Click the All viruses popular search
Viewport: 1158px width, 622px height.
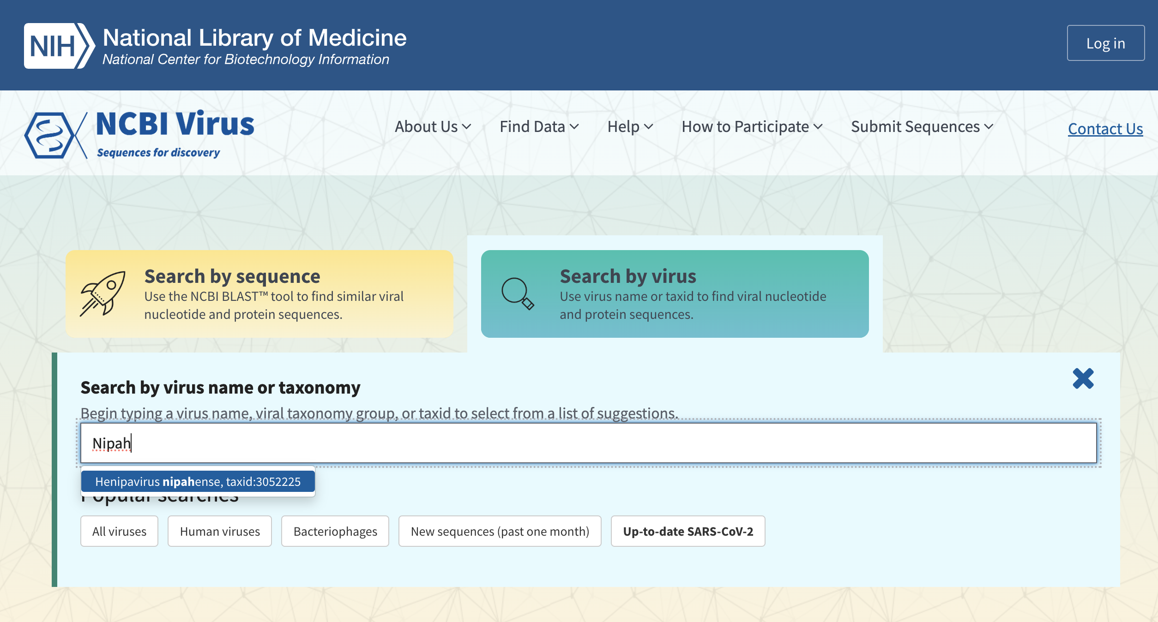tap(119, 531)
